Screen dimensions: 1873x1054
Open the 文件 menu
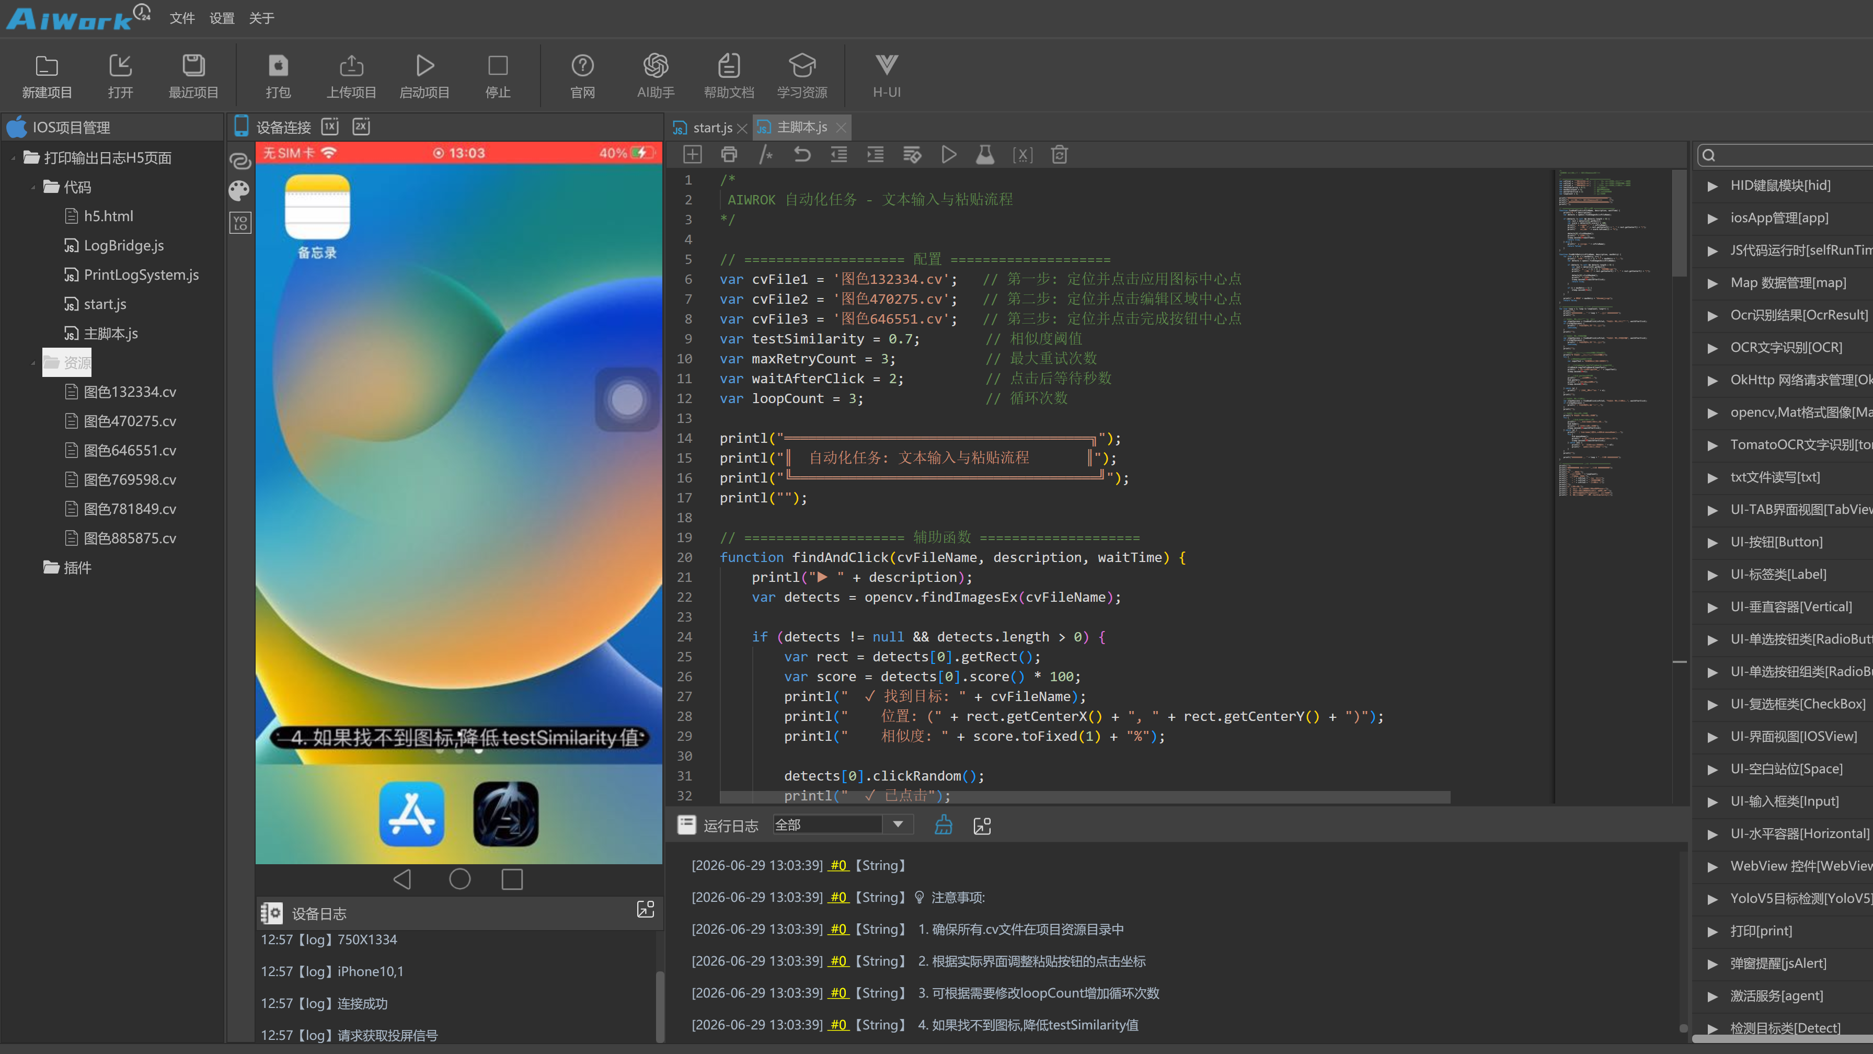[x=182, y=18]
